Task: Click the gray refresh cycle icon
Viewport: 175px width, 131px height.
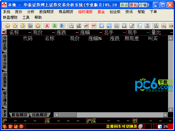Action: coord(30,26)
